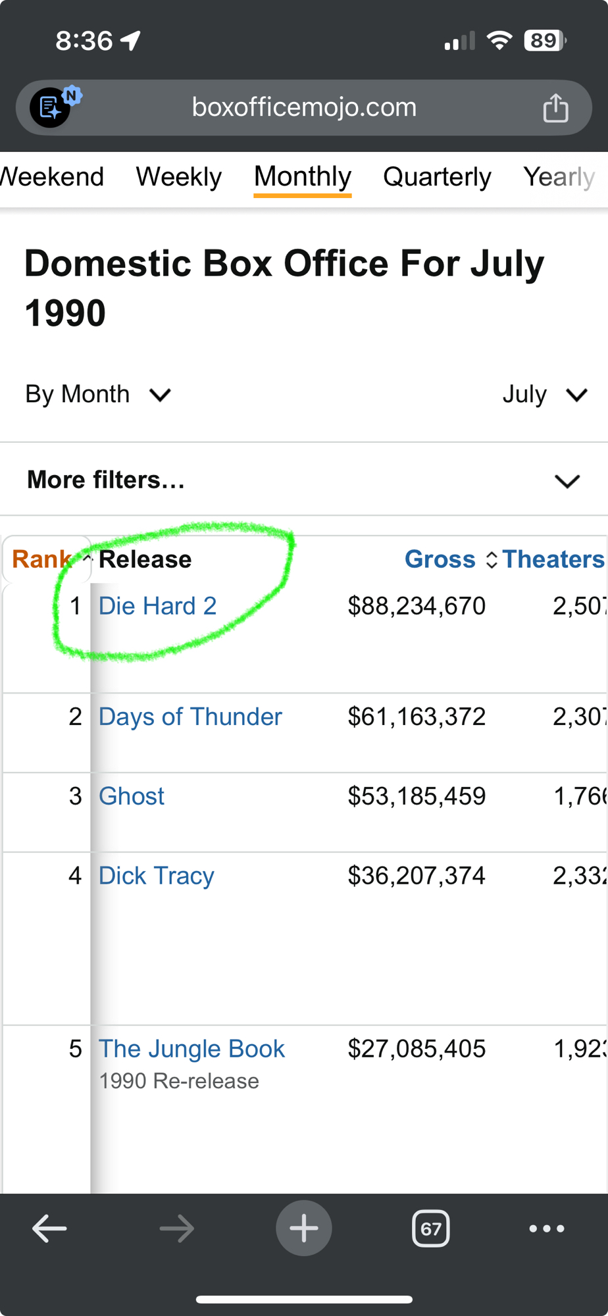Viewport: 608px width, 1316px height.
Task: Tap the Gross column sort arrows
Action: point(491,560)
